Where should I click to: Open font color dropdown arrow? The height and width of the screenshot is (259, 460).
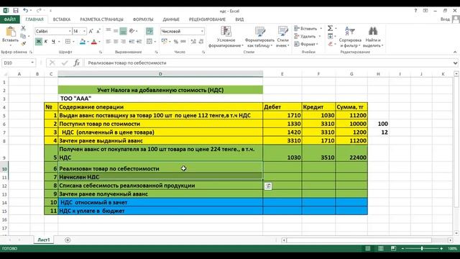[x=99, y=42]
